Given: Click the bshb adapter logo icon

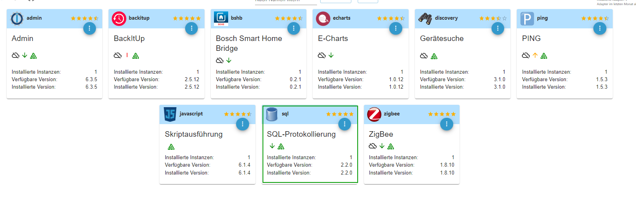Looking at the screenshot, I should pyautogui.click(x=221, y=19).
